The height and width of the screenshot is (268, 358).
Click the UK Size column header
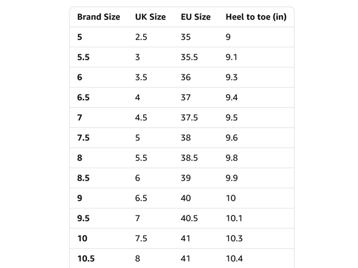click(x=150, y=17)
